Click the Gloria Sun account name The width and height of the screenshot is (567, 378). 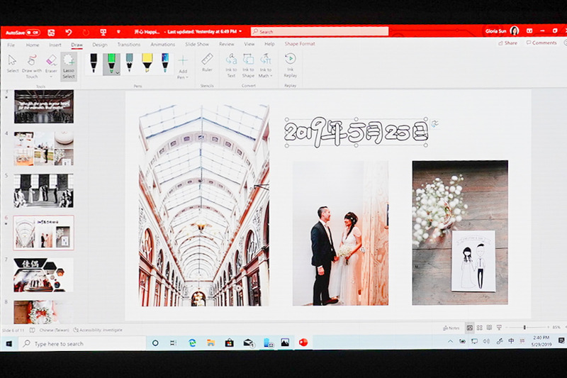(x=495, y=31)
